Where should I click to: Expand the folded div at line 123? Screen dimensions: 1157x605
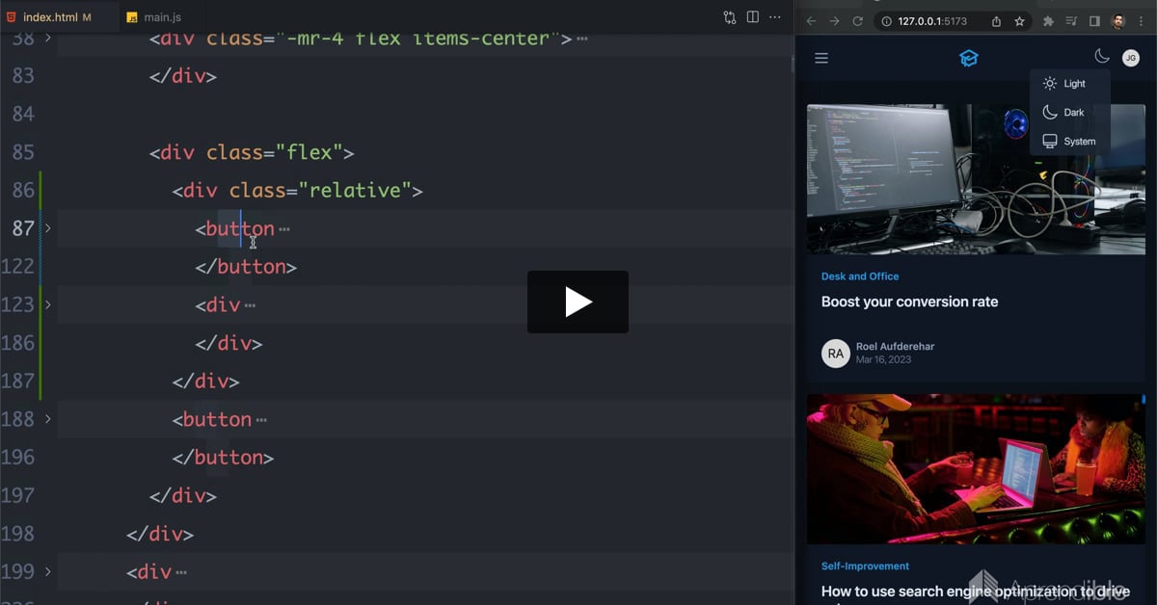[47, 304]
